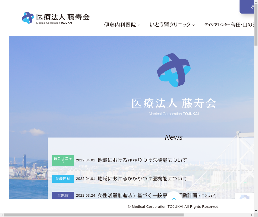Screen dimensions: 258x217
Task: Expand the chevron beside いとう腎クリニック
Action: tap(194, 25)
